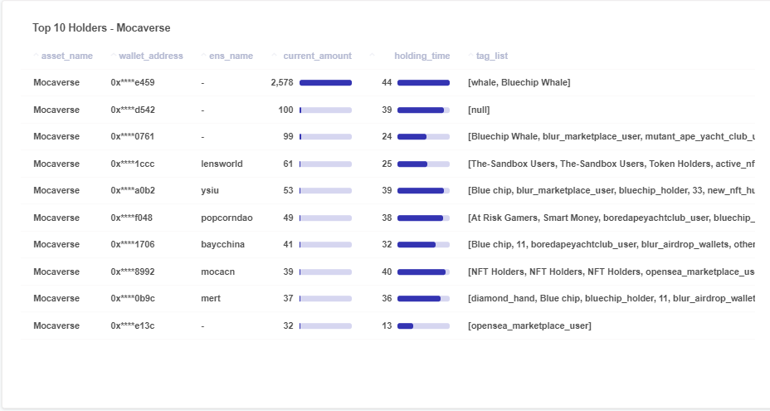The height and width of the screenshot is (411, 770).
Task: Click sort arrow before current_amount header
Action: (274, 55)
